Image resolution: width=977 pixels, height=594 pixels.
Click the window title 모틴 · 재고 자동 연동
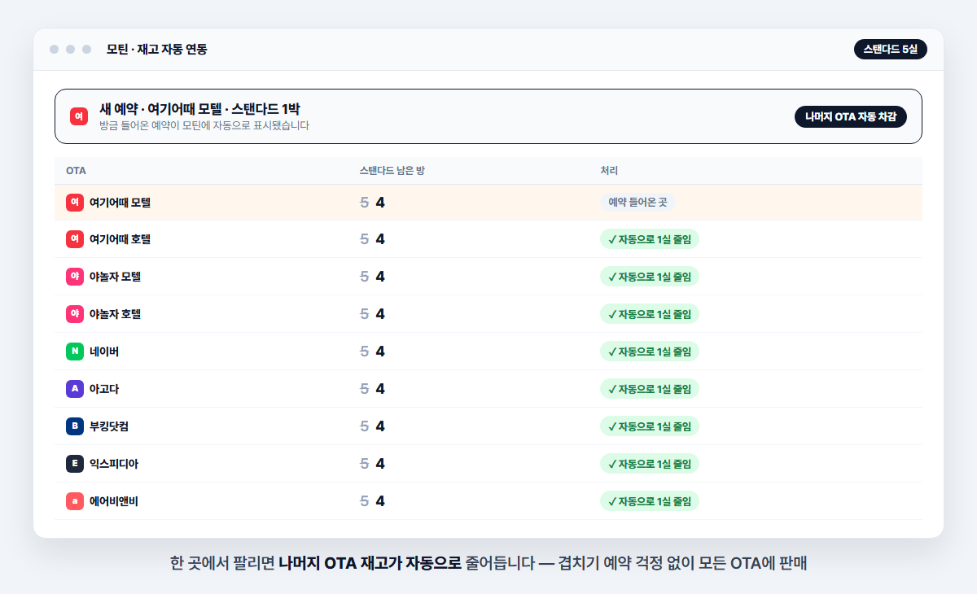tap(157, 50)
